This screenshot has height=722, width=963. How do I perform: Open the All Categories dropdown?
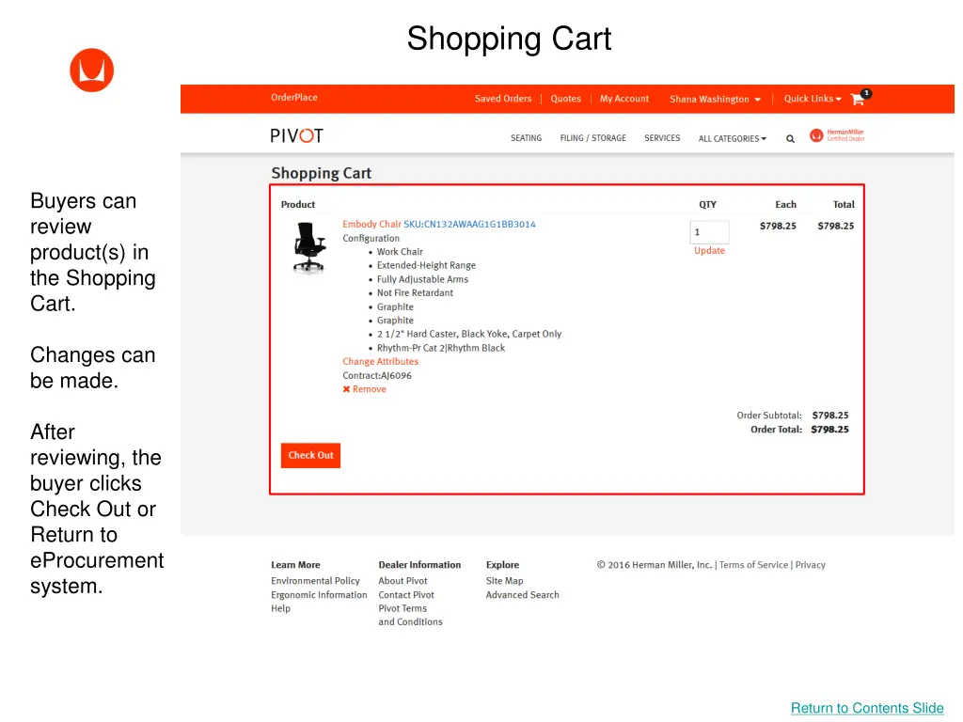point(732,139)
